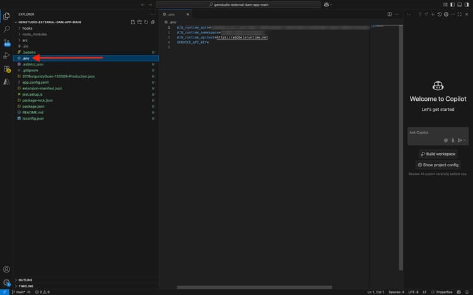Click the Collapse Folders icon in Explorer
Viewport: 473px width, 295px height.
(153, 22)
